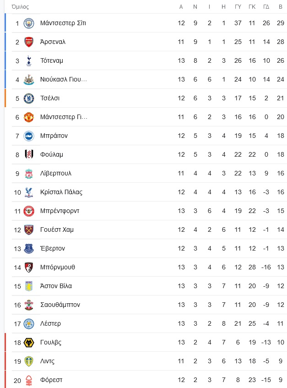Viewport: 287px width, 388px height.
Task: Click the Arsenal club crest
Action: pyautogui.click(x=29, y=42)
